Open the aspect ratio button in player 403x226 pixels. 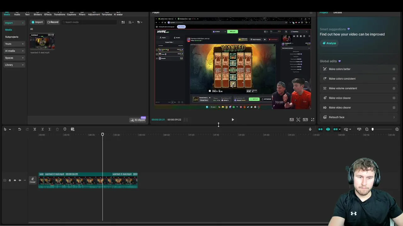305,120
